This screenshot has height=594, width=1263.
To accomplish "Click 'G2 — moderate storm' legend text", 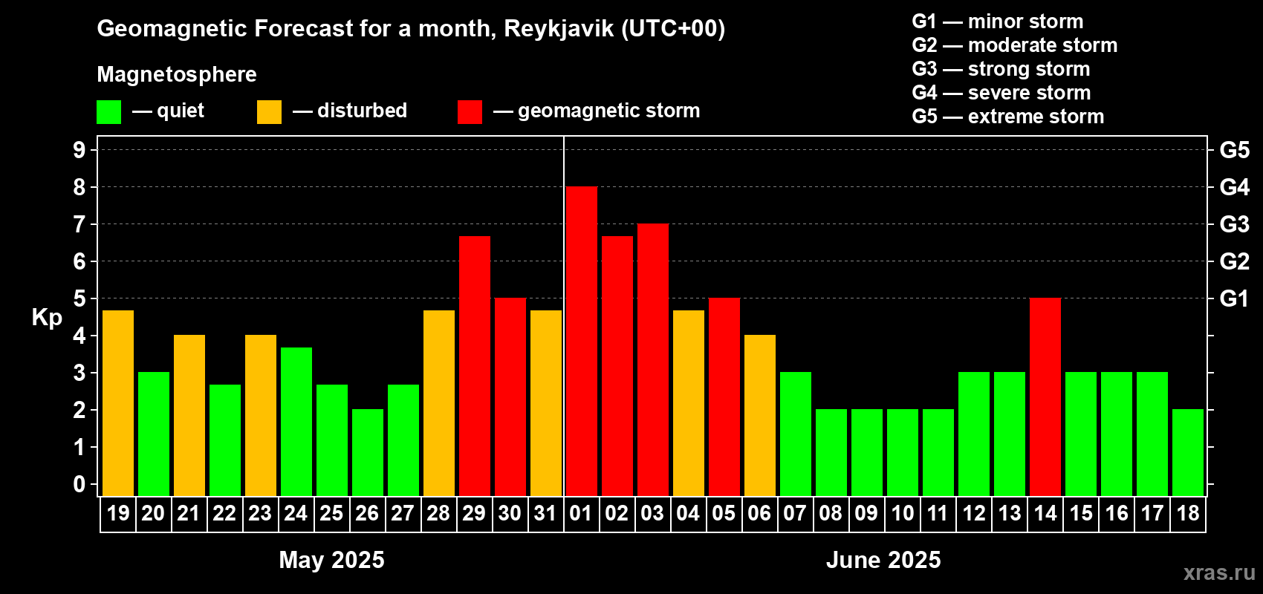I will point(1015,45).
